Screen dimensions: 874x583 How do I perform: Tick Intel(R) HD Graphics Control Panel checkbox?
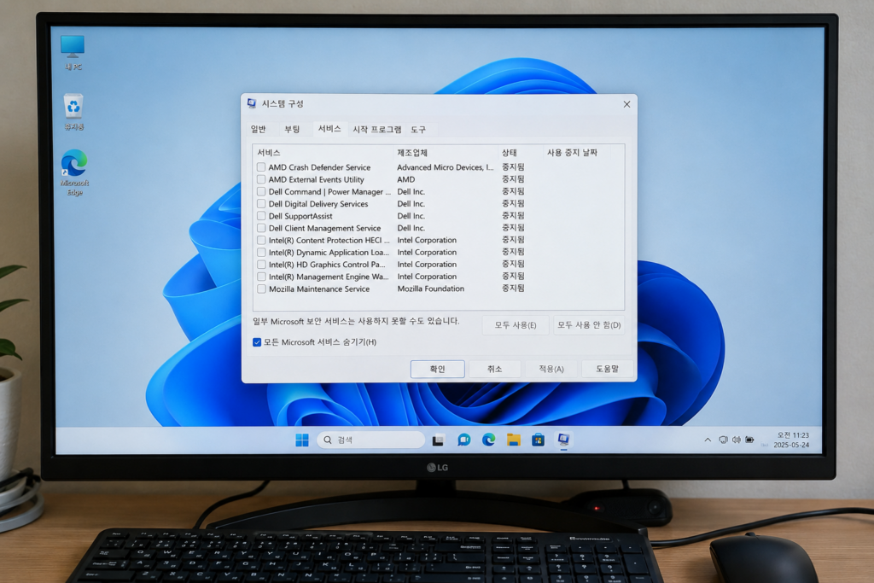[x=261, y=265]
